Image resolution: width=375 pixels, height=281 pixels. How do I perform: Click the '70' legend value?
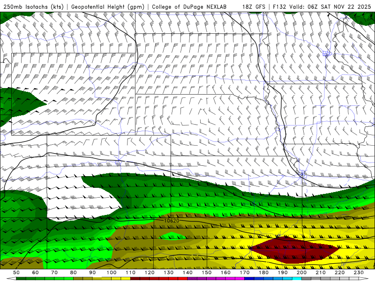54,273
